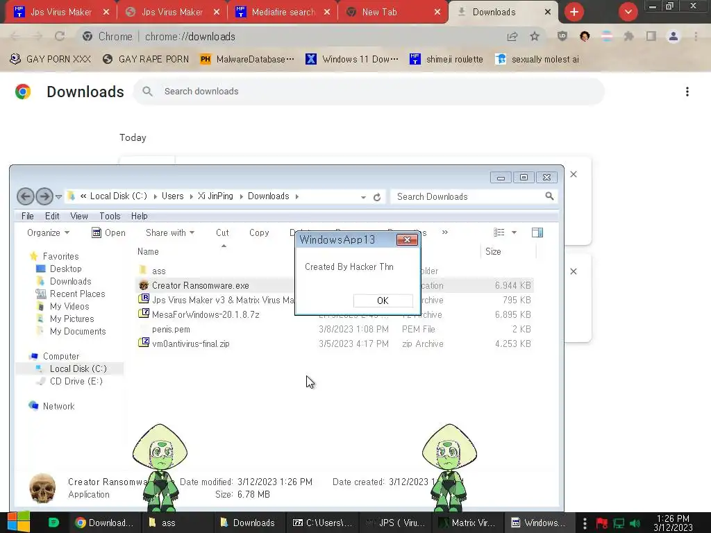Viewport: 711px width, 533px height.
Task: Expand the Explorer recent locations dropdown
Action: (58, 196)
